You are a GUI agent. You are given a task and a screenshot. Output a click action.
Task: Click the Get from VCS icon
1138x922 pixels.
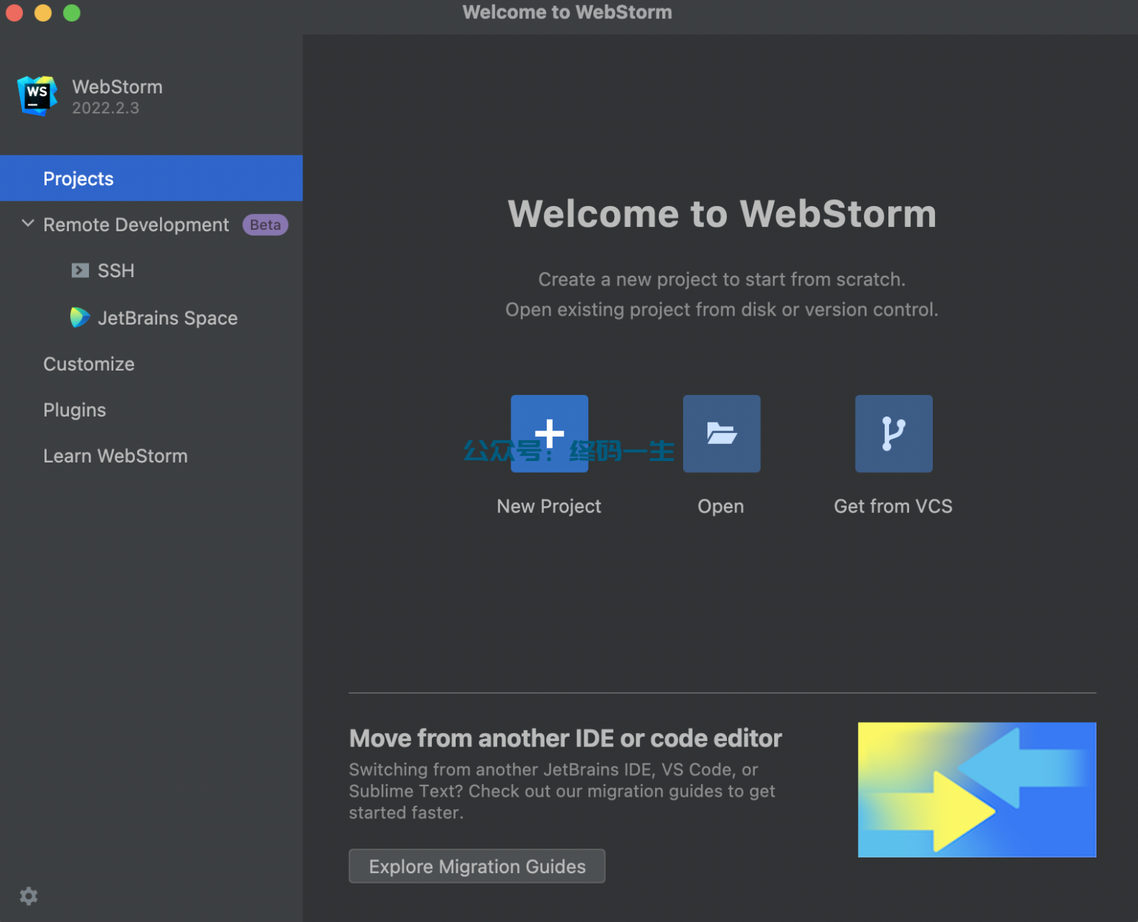tap(894, 434)
